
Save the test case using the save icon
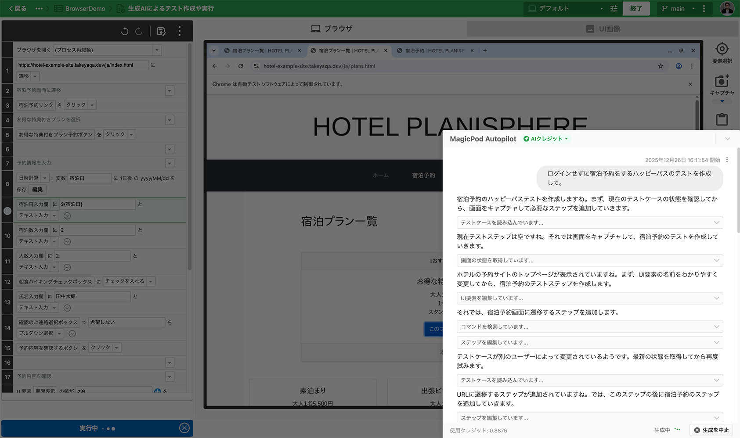pyautogui.click(x=162, y=31)
